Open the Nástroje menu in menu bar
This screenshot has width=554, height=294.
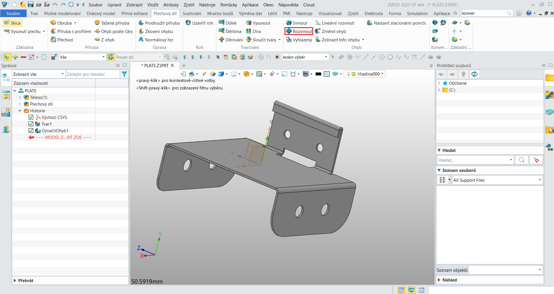pos(207,5)
